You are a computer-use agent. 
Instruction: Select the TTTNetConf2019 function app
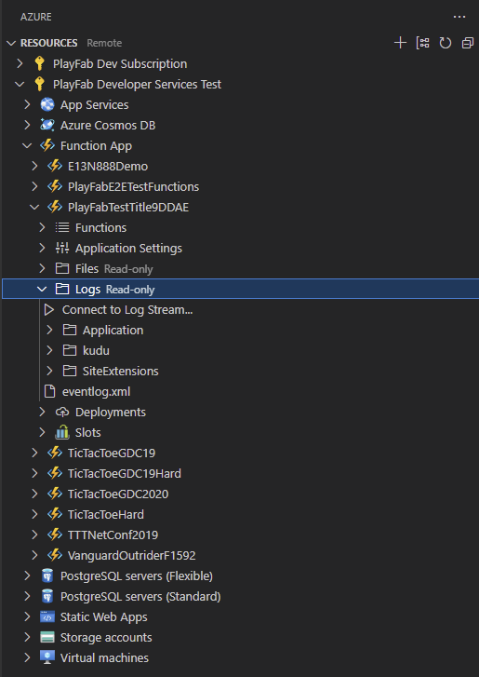pyautogui.click(x=113, y=535)
